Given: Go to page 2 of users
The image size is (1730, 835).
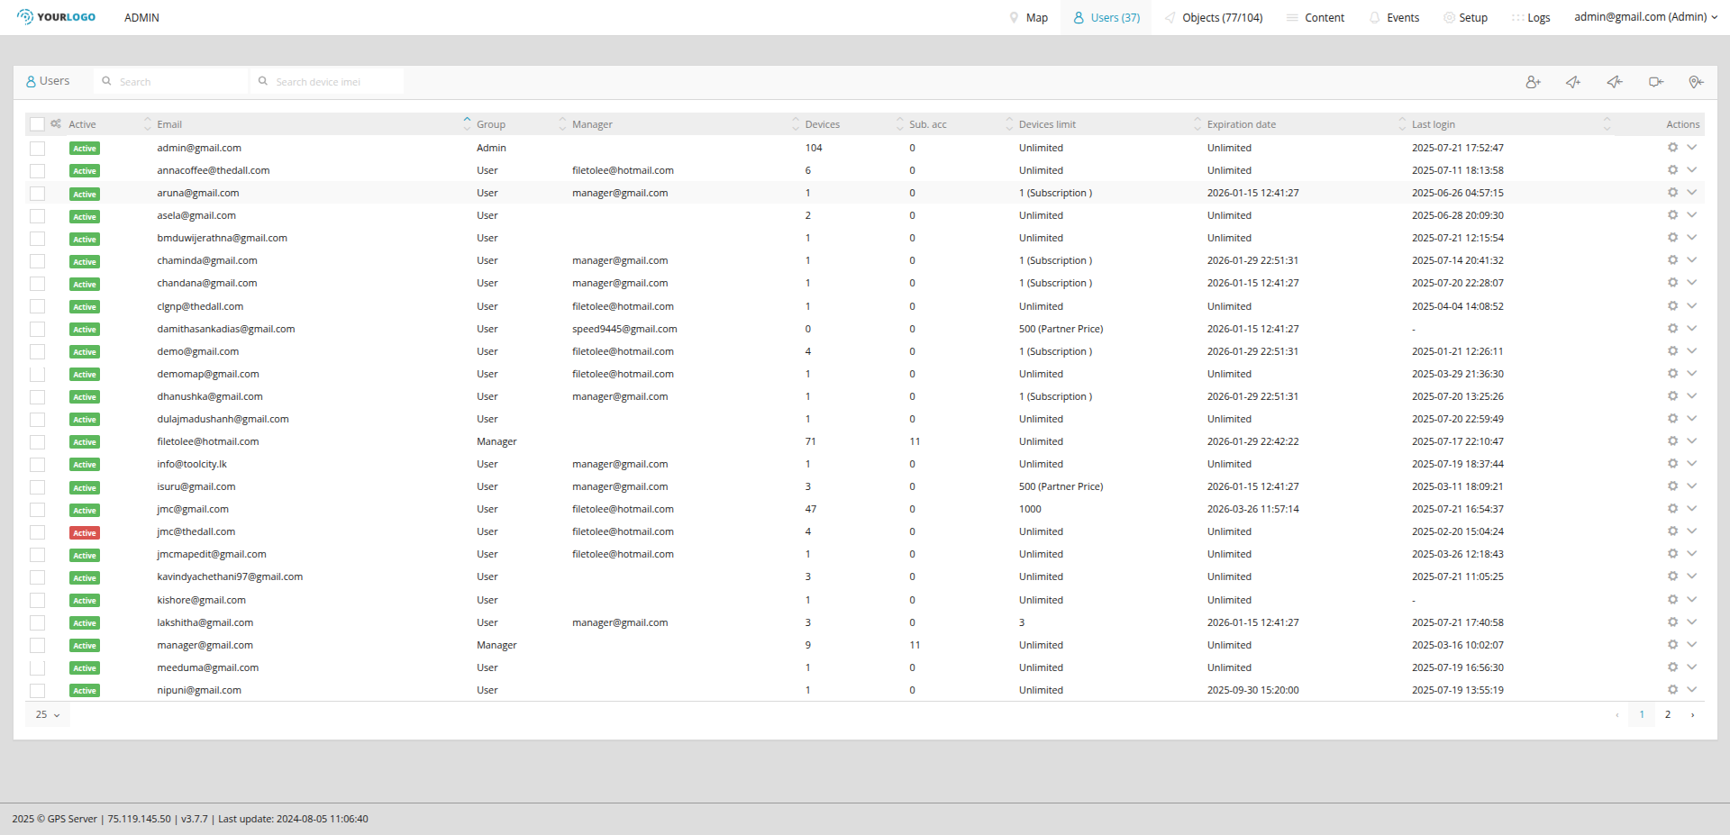Looking at the screenshot, I should 1668,714.
